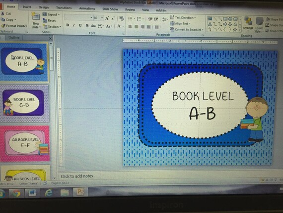This screenshot has height=213, width=283.
Task: Open the font size dropdown arrow
Action: pyautogui.click(x=102, y=18)
